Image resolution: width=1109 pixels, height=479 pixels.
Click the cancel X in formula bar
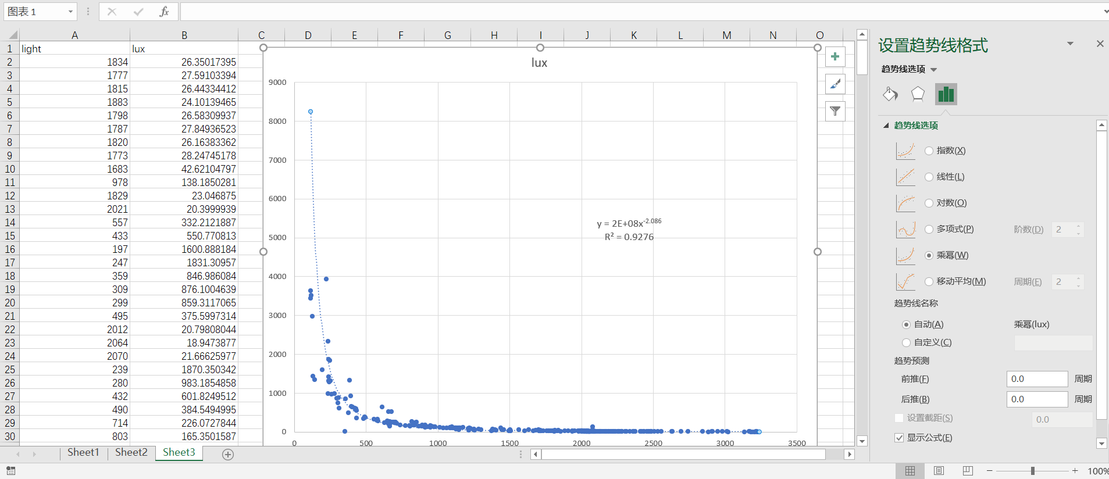(x=112, y=12)
